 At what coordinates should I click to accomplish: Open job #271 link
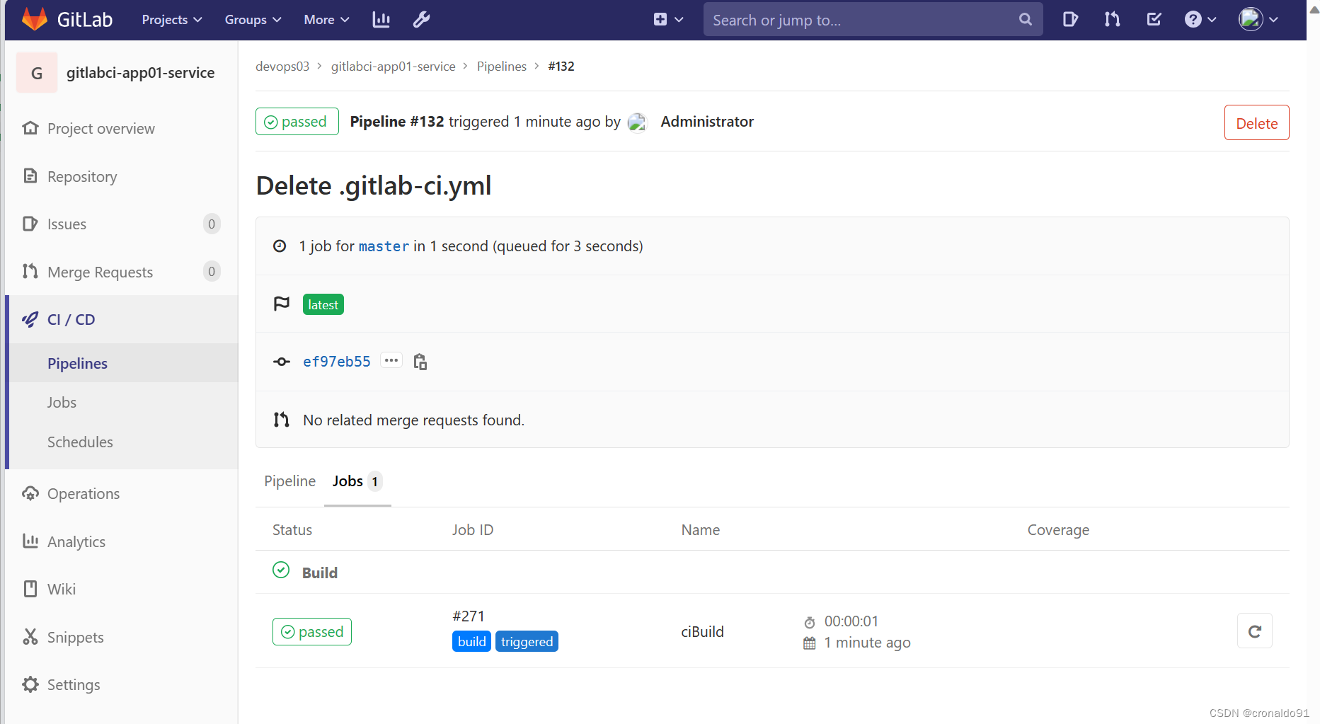[469, 616]
